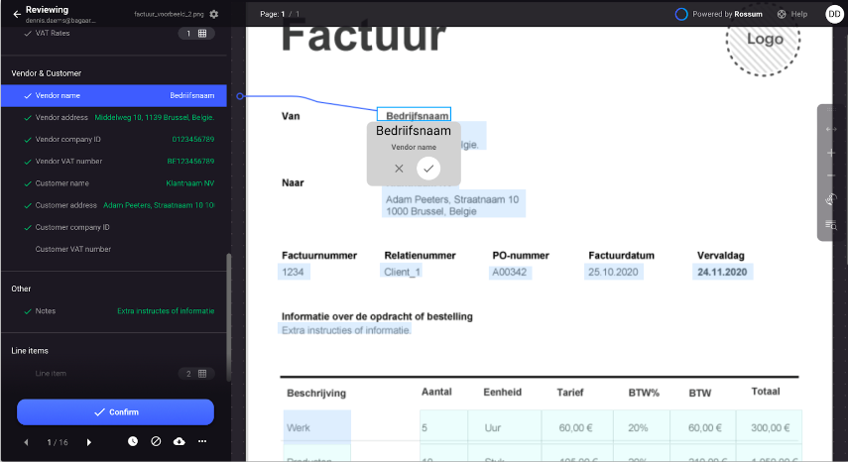Zoom out with the minus icon

tap(831, 175)
